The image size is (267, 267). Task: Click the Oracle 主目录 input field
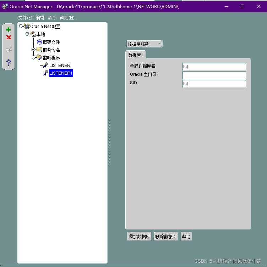pos(214,75)
